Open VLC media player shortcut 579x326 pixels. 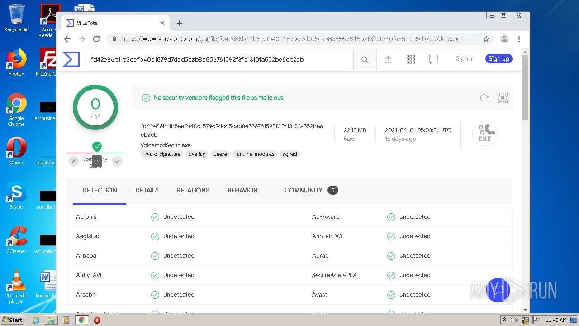[x=16, y=287]
